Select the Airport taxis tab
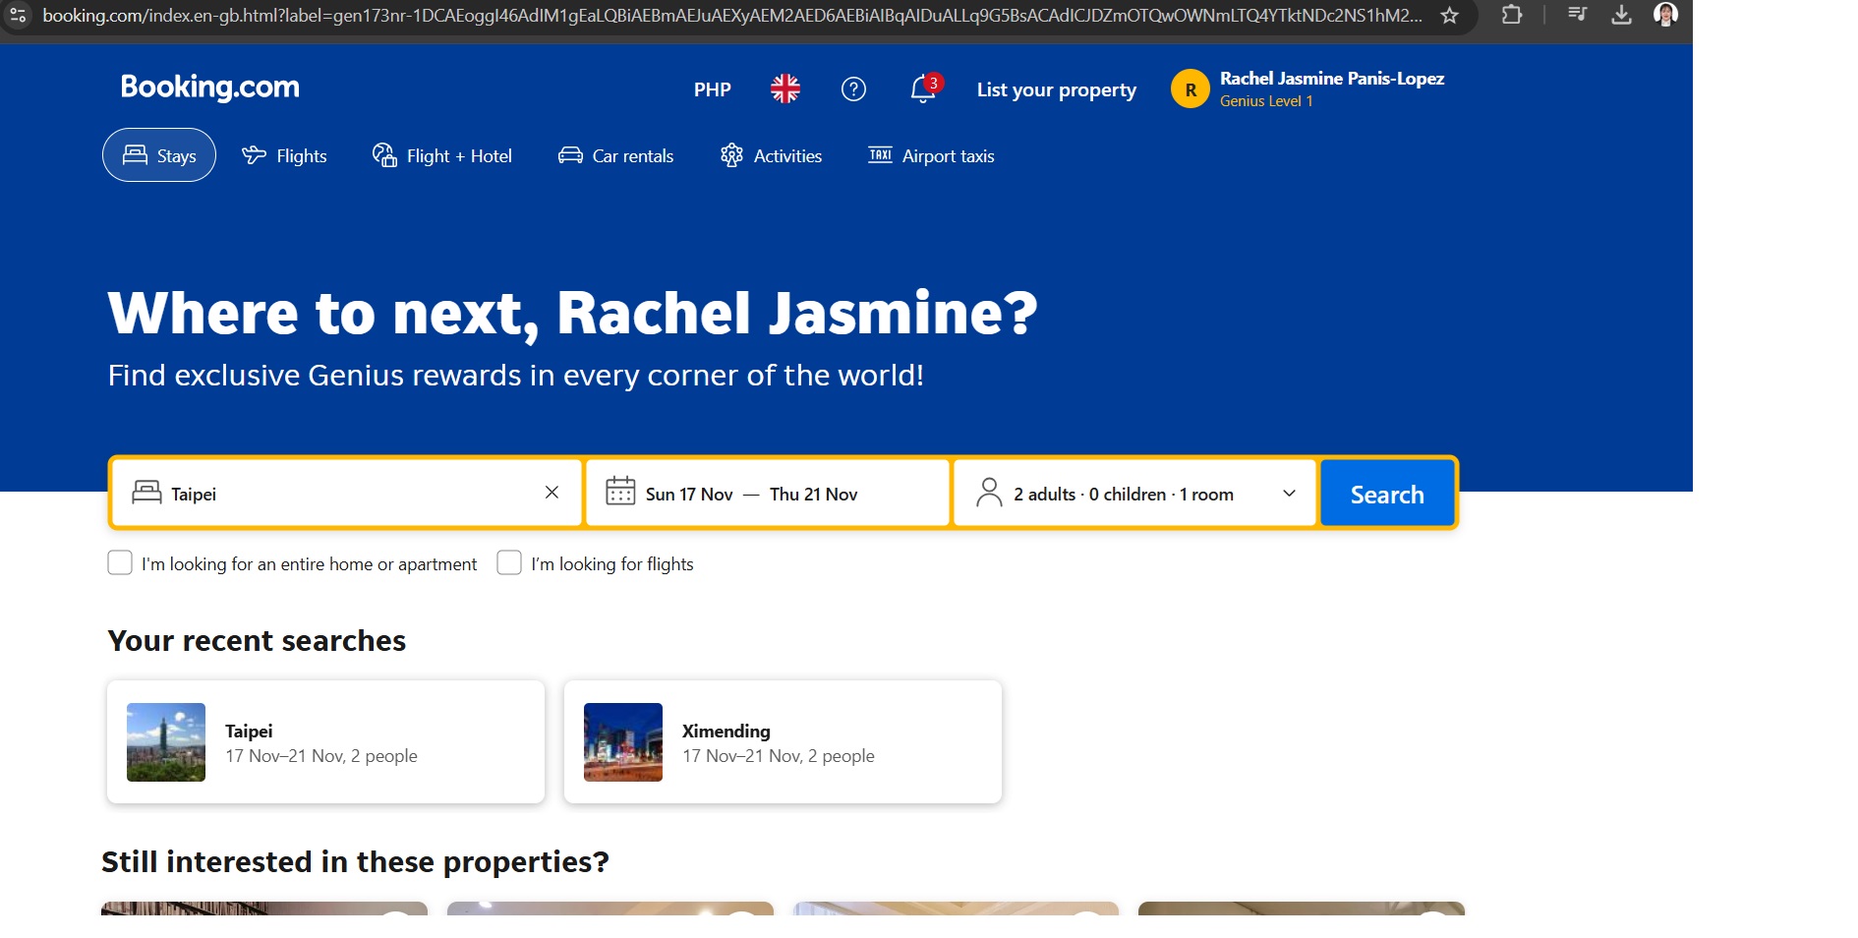Screen dimensions: 1858x938 [931, 155]
